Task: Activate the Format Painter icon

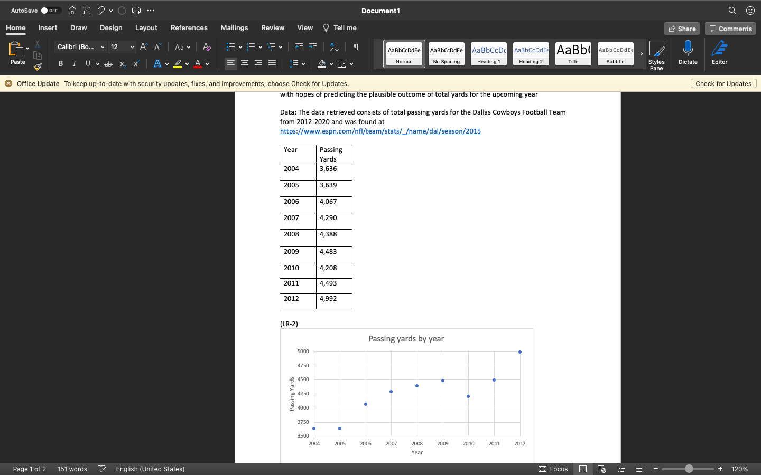Action: point(38,66)
